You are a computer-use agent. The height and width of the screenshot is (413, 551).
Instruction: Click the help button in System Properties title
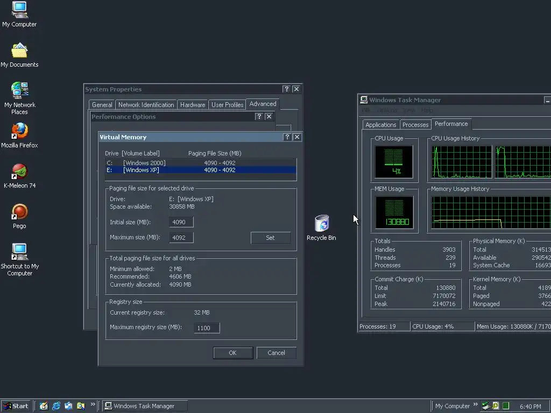[x=286, y=89]
